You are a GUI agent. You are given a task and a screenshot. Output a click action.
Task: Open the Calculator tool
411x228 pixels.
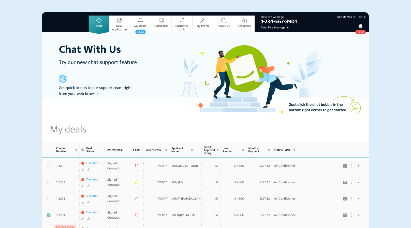coord(161,23)
